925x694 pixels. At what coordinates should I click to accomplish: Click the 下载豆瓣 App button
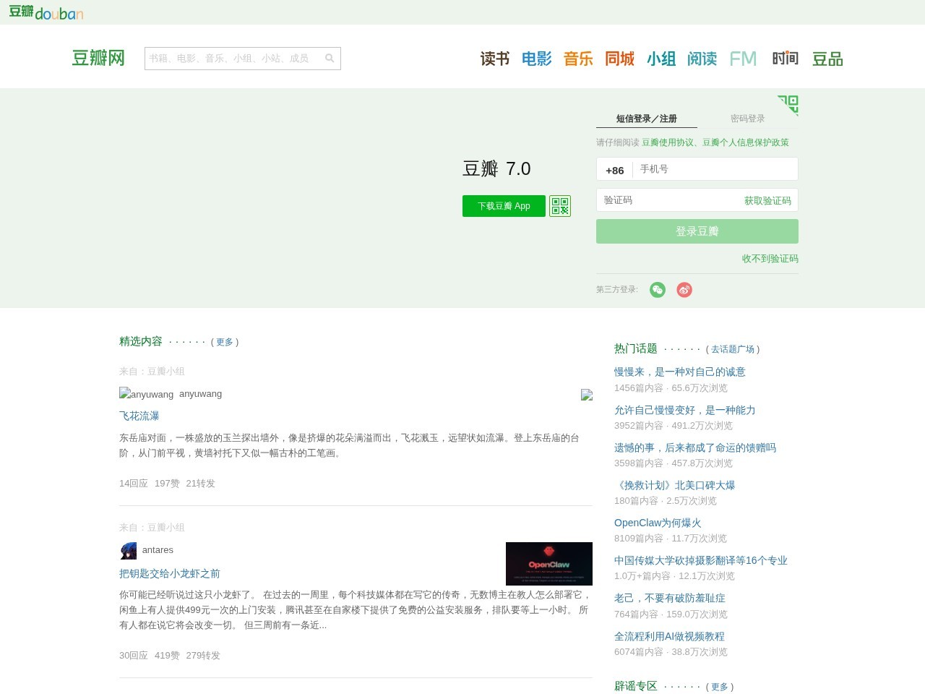coord(504,206)
